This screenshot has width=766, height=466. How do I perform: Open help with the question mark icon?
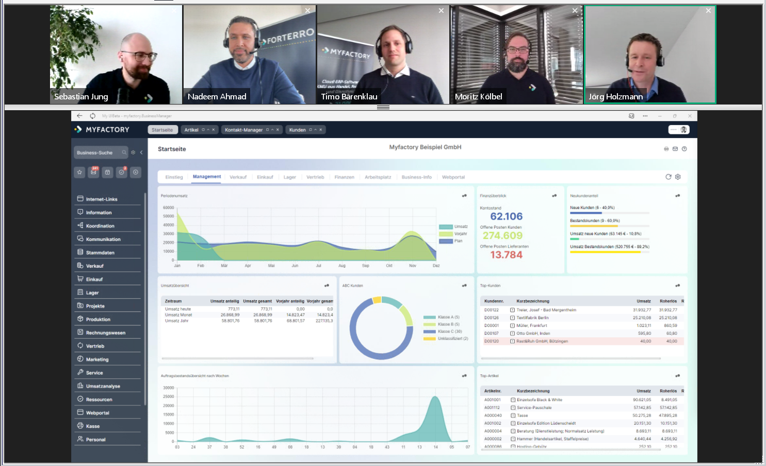(x=684, y=149)
